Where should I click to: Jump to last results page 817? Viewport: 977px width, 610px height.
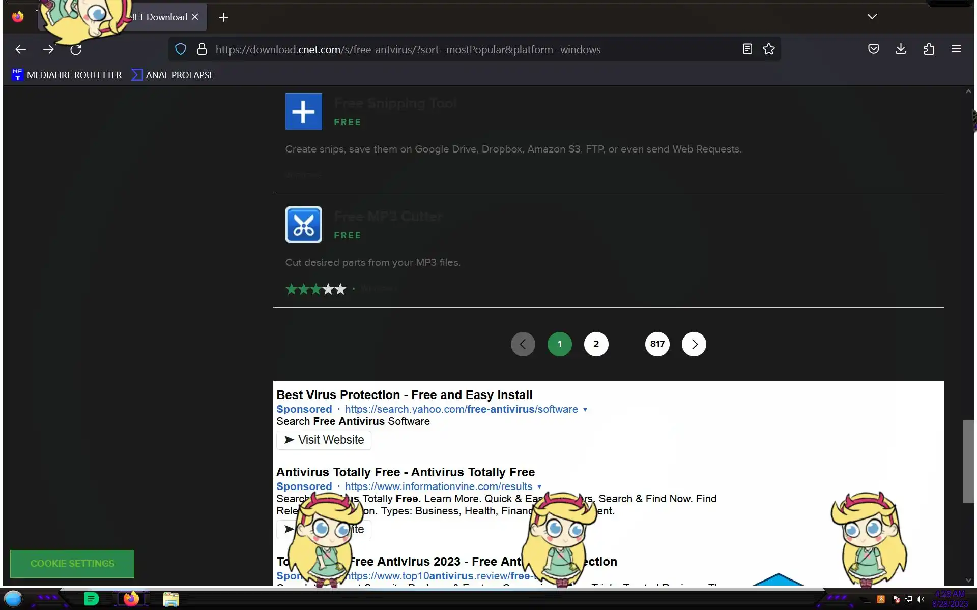tap(657, 344)
